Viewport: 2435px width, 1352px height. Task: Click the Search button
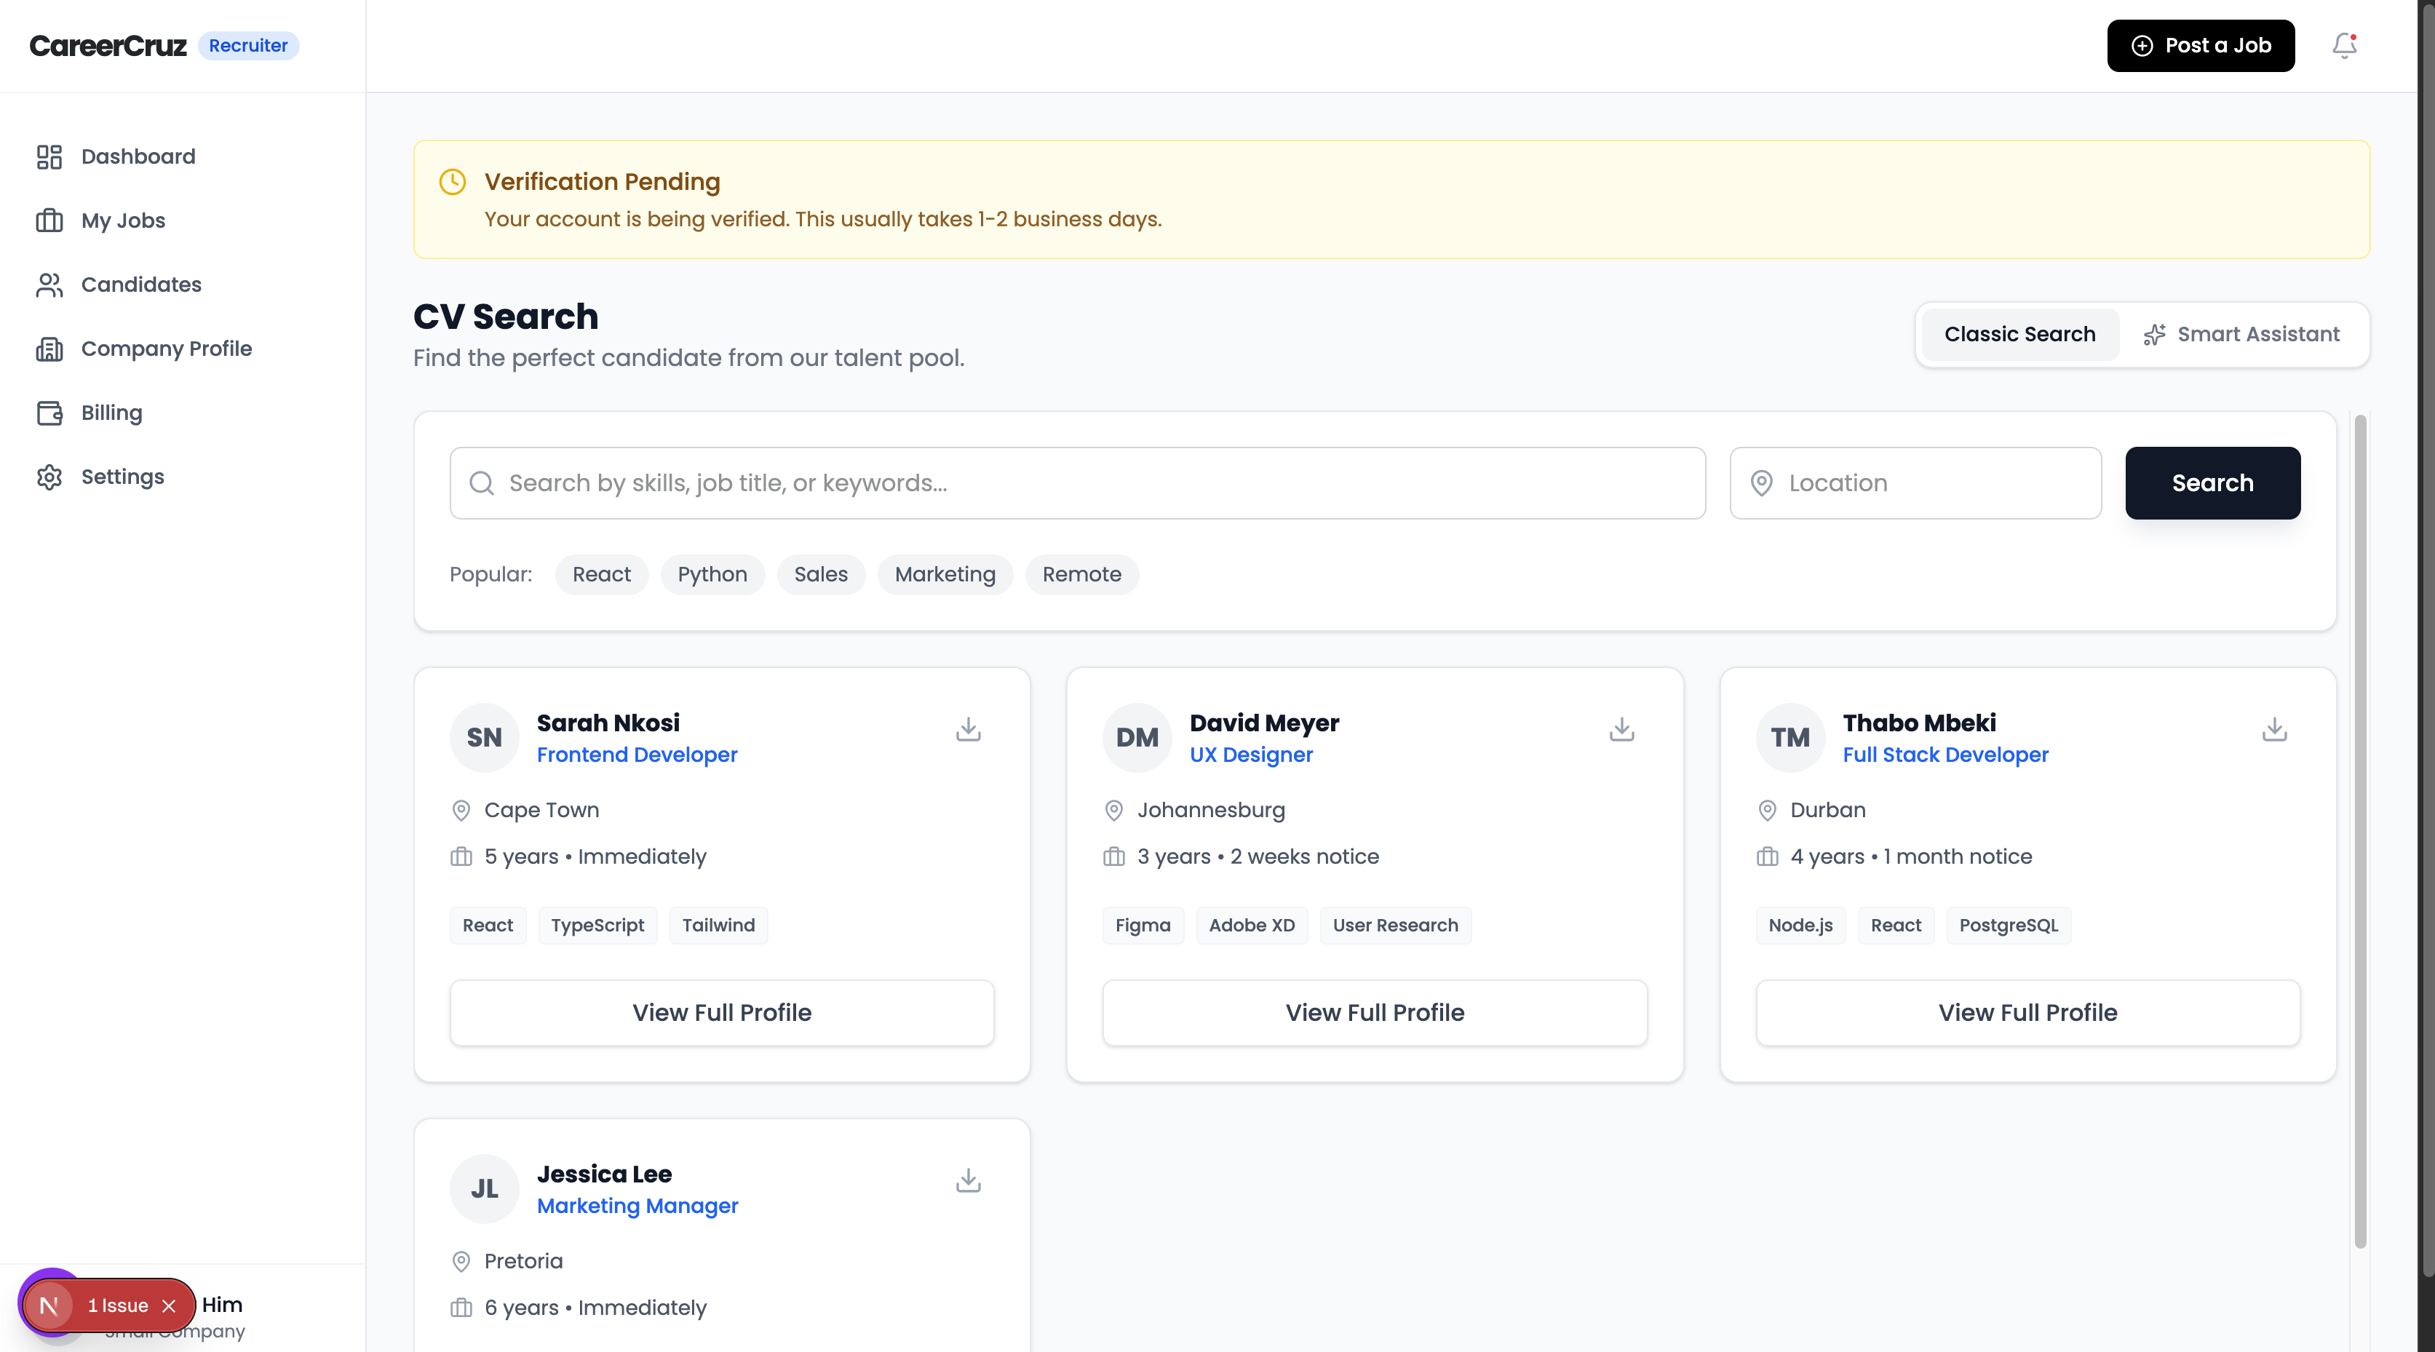pyautogui.click(x=2212, y=483)
